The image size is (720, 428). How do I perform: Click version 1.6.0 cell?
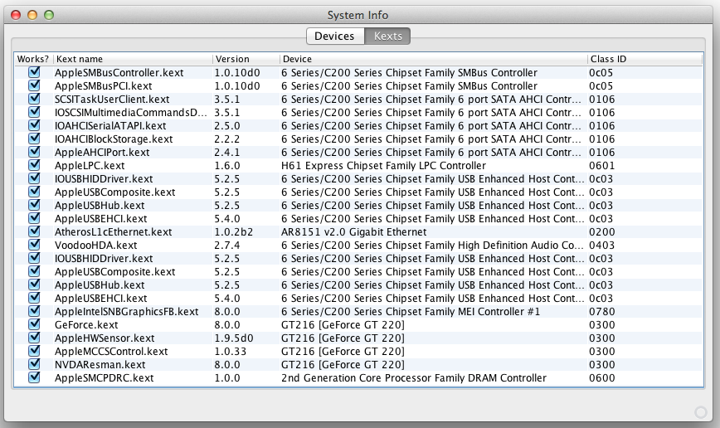point(226,166)
